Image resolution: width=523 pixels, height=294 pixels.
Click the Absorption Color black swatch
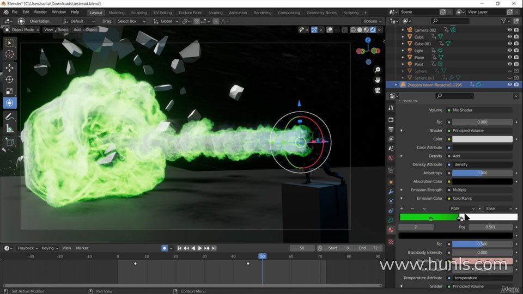(x=482, y=181)
